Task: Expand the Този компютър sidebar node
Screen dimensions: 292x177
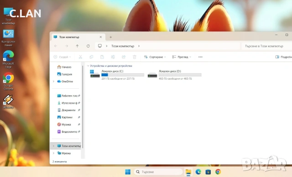Action: coord(54,146)
